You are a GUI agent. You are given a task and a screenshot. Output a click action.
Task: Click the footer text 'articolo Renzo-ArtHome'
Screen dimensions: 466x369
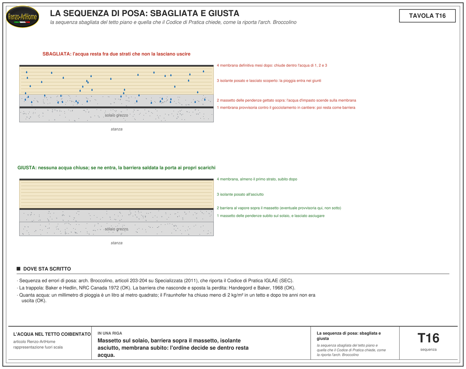34,342
